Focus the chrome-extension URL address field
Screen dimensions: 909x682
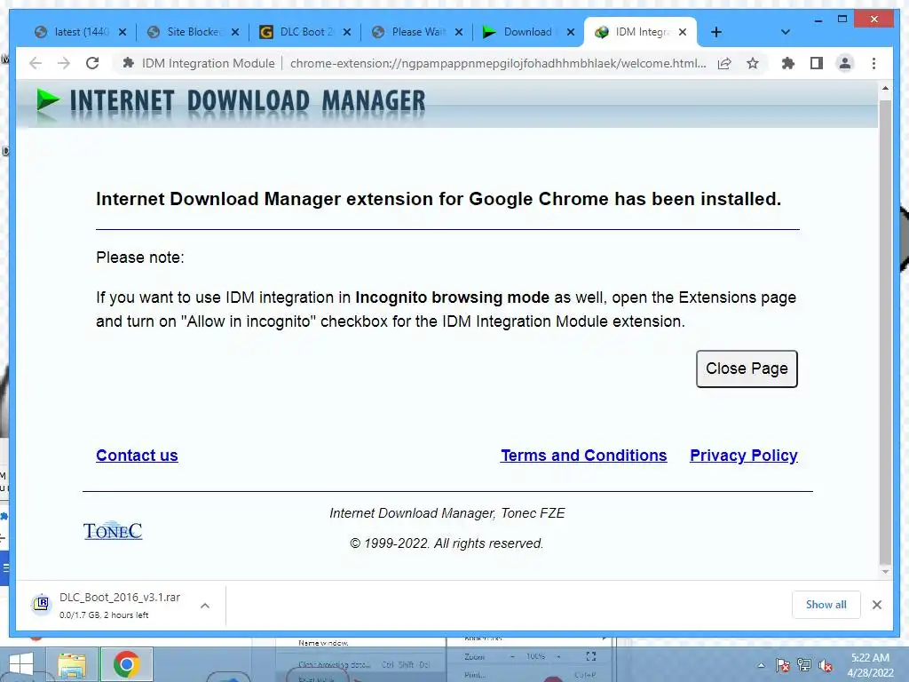(x=497, y=63)
